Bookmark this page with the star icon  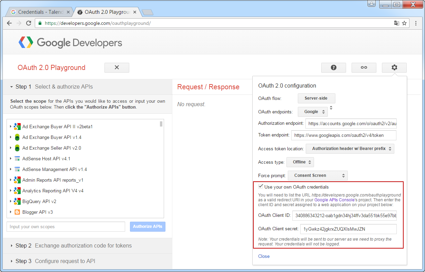(404, 23)
